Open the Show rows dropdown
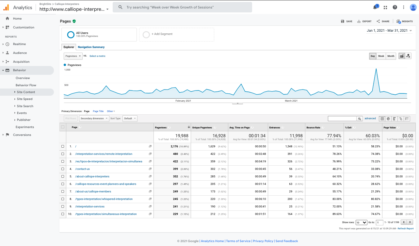419x246 pixels. coord(361,222)
